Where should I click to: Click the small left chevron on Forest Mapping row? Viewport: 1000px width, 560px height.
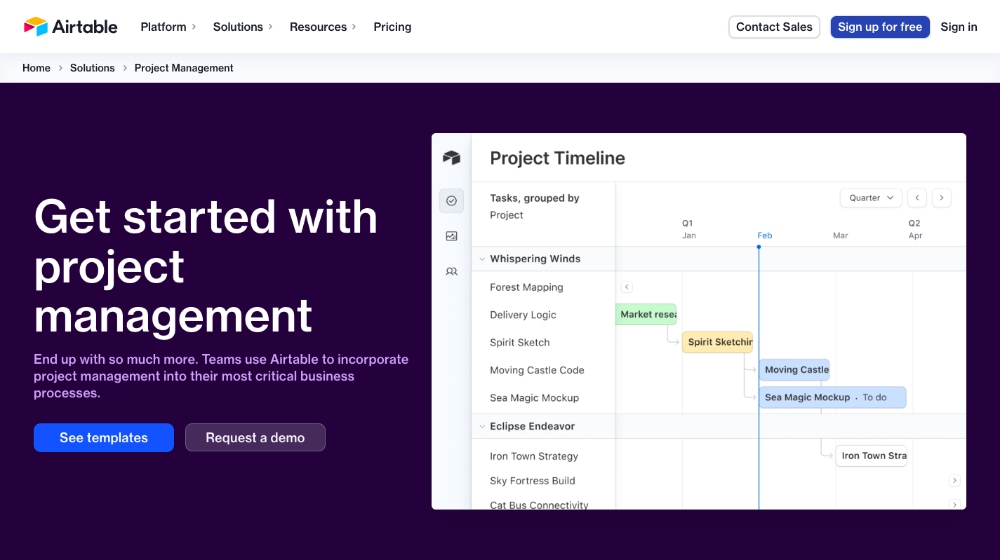627,287
